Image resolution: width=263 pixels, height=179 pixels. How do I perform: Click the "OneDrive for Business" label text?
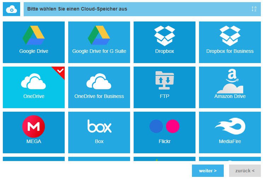point(99,96)
